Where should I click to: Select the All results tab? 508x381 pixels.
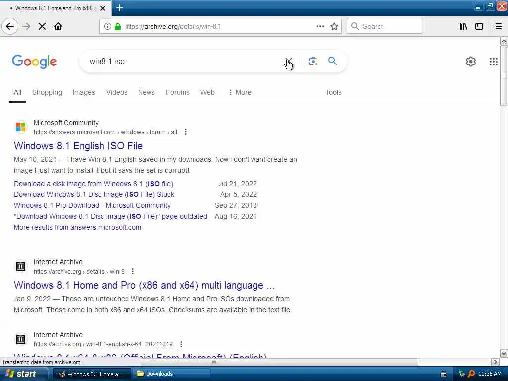tap(17, 92)
